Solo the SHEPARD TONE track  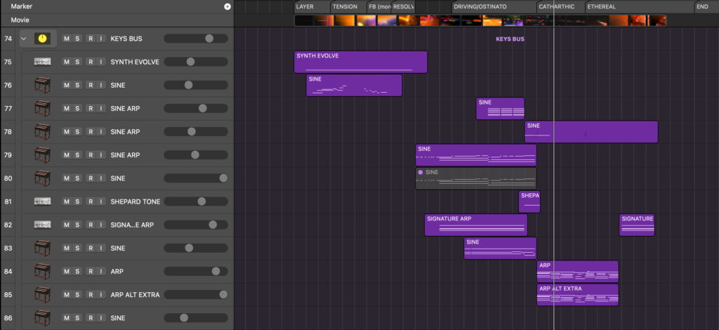click(78, 202)
